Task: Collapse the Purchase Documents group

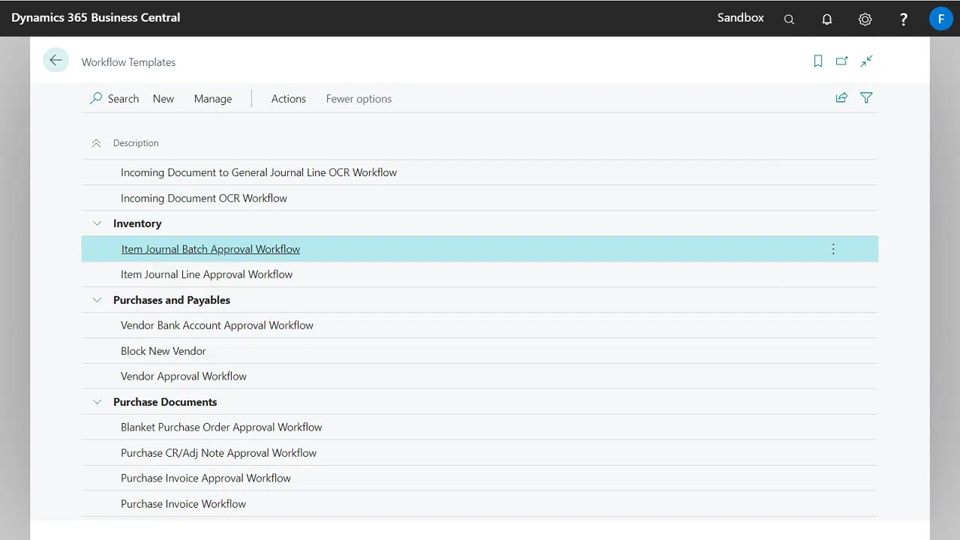Action: point(97,402)
